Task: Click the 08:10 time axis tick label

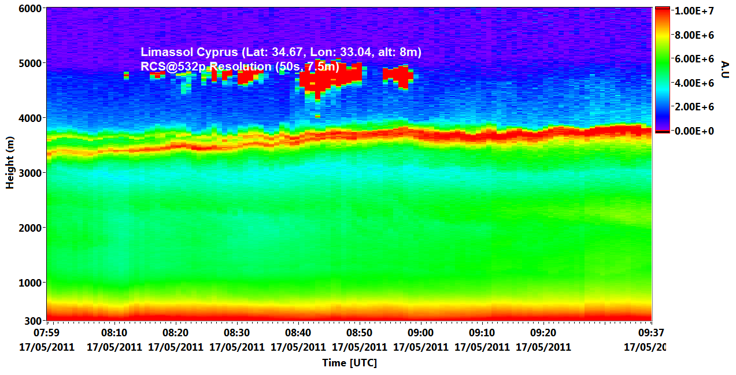Action: point(114,333)
